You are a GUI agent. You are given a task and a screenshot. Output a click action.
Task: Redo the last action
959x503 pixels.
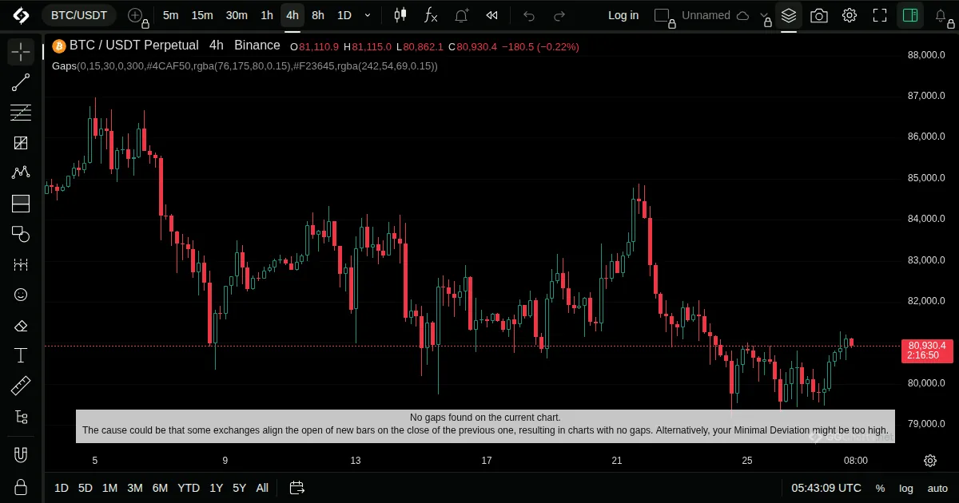(x=559, y=15)
